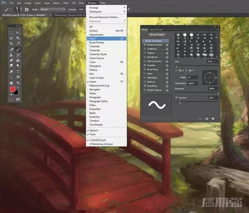Click the Brush Presets button

point(157,35)
